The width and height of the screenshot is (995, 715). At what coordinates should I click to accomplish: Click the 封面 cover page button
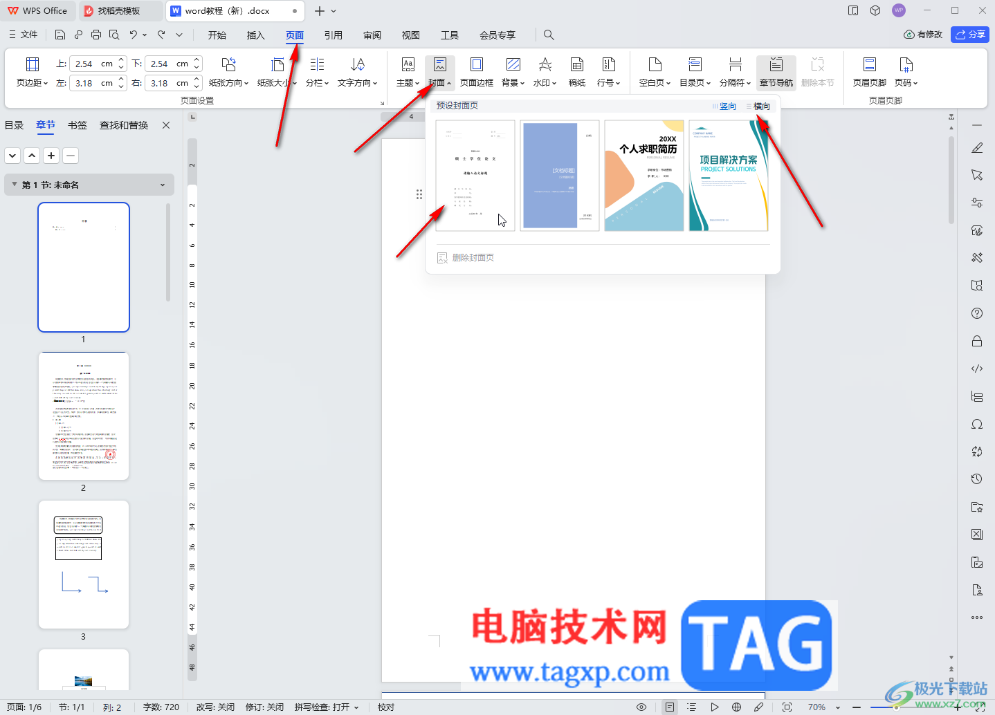[x=439, y=72]
